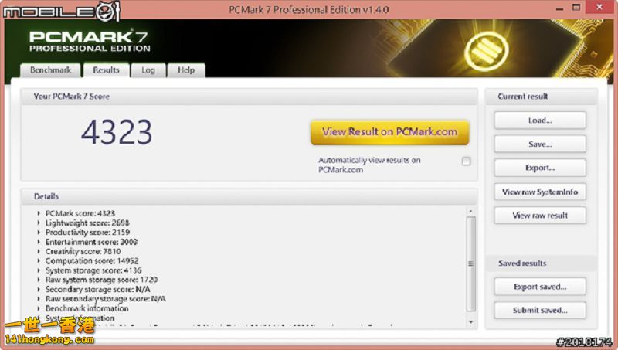This screenshot has height=350, width=618.
Task: Click the Details list vertical scrollbar thumb
Action: (x=470, y=263)
